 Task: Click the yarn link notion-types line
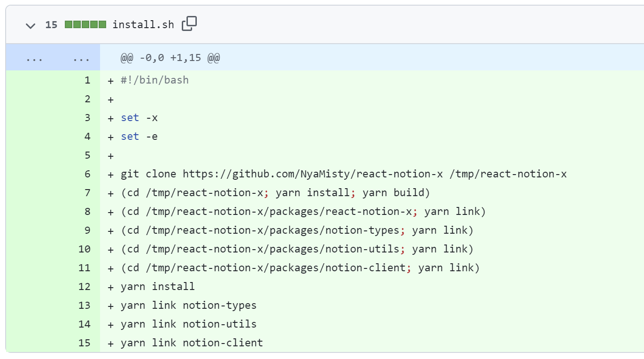[188, 306]
